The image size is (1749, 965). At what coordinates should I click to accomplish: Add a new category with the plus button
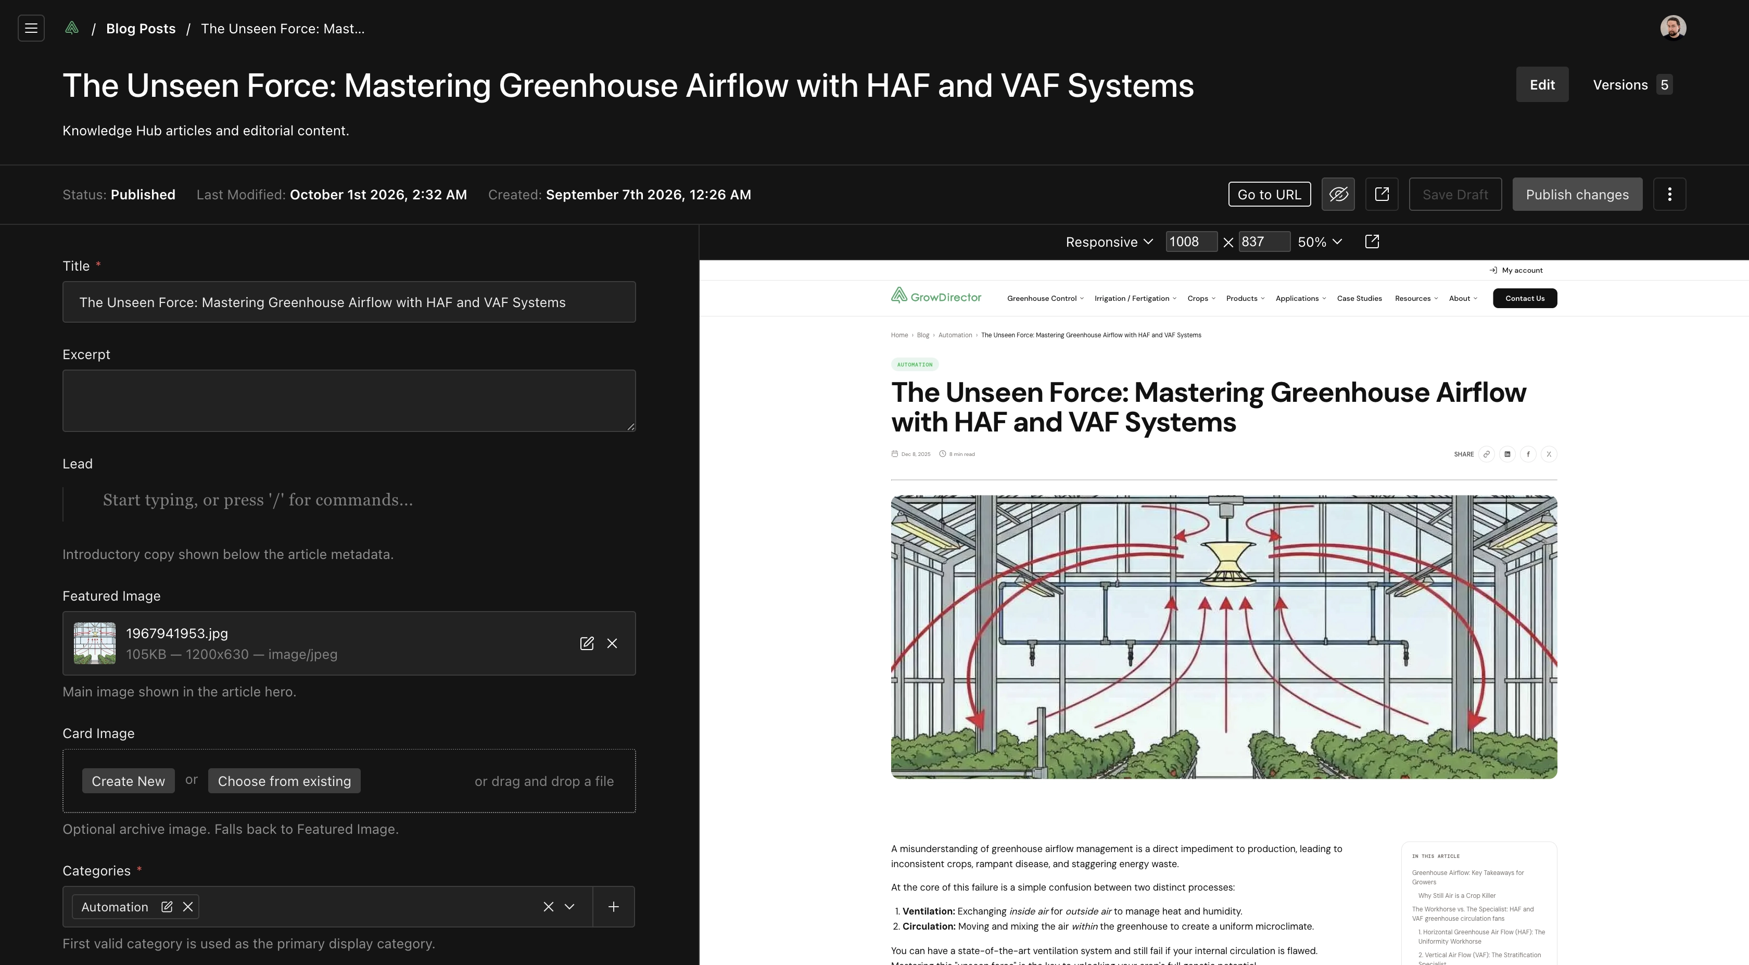pyautogui.click(x=614, y=907)
